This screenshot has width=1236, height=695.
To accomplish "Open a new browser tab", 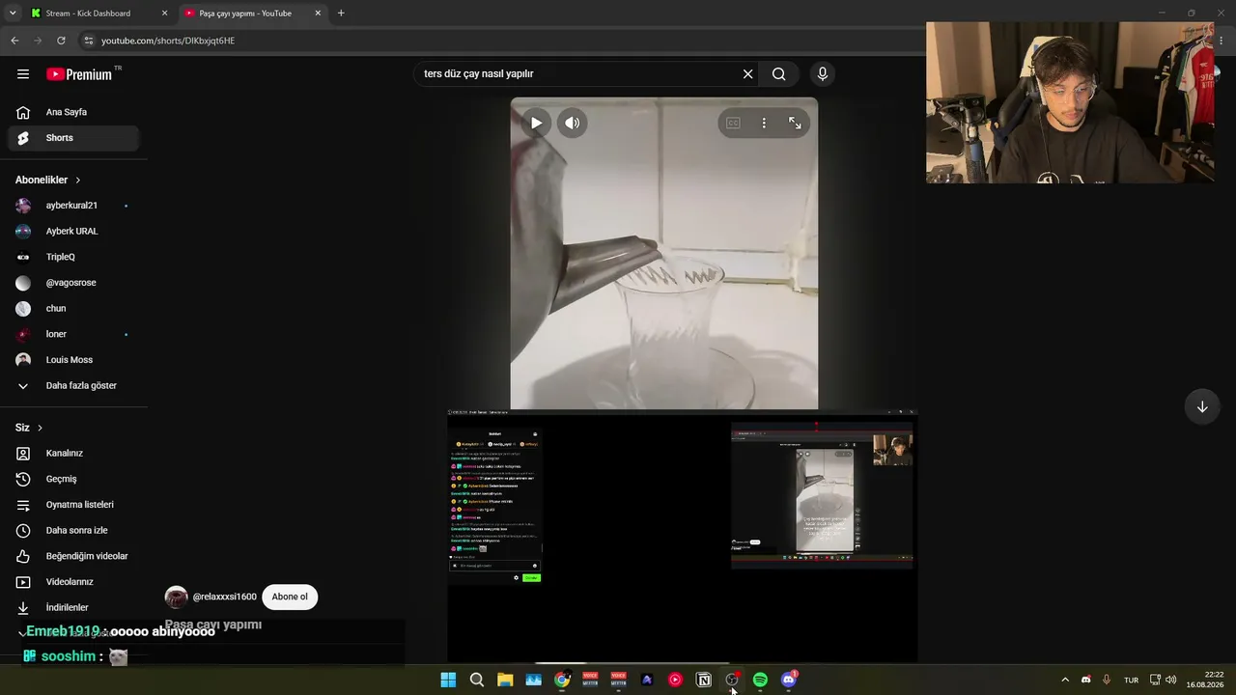I will click(x=341, y=14).
